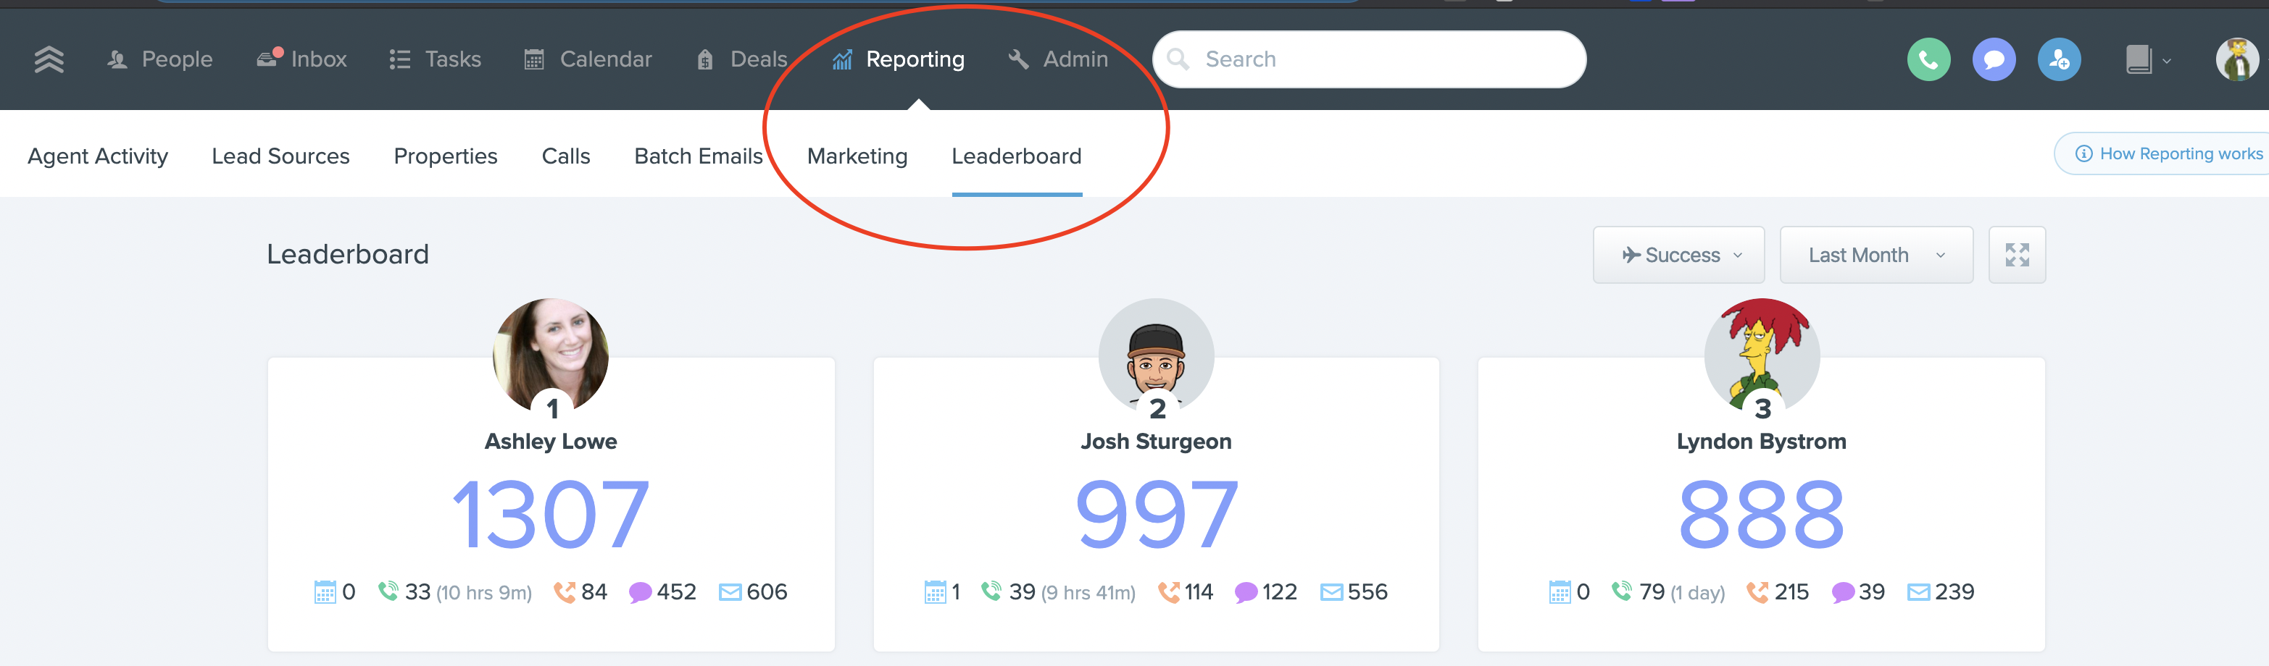Click the green phone call button
This screenshot has height=666, width=2269.
[x=1928, y=60]
